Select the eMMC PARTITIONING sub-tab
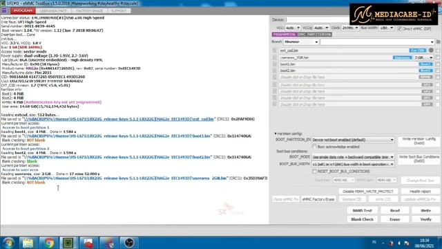The image size is (442, 249). 315,35
